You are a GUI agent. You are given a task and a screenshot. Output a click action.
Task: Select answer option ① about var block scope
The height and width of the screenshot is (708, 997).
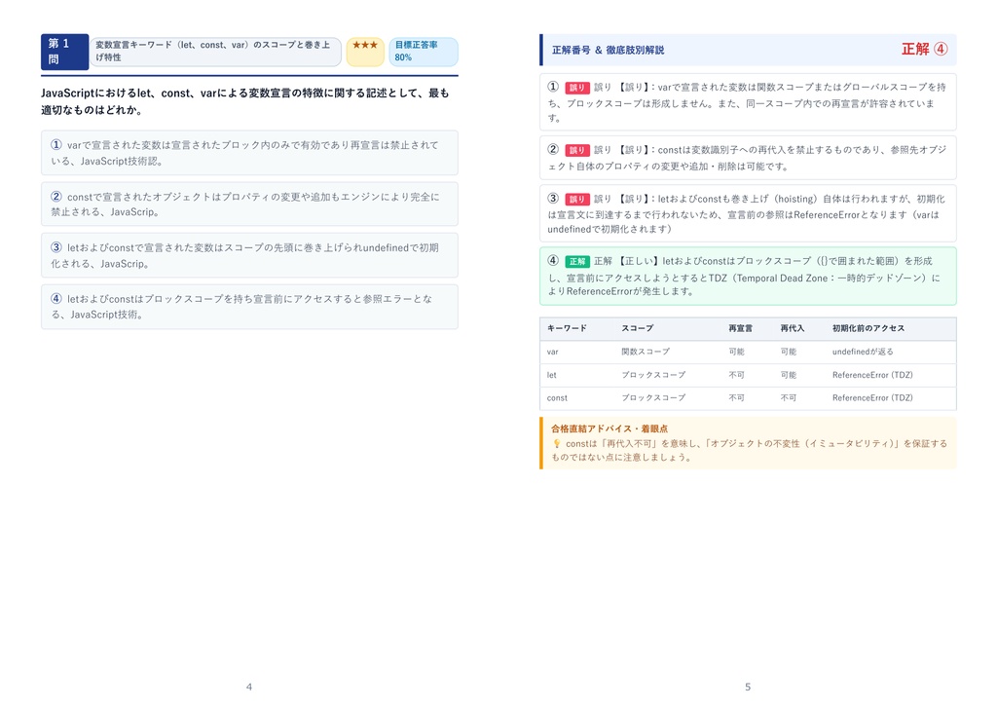[x=249, y=153]
